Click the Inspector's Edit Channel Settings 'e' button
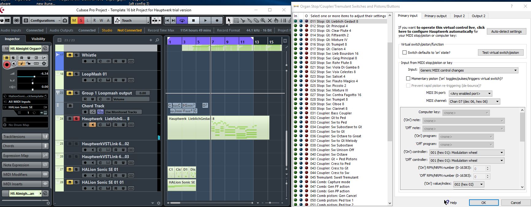The width and height of the screenshot is (531, 207). coord(45,48)
